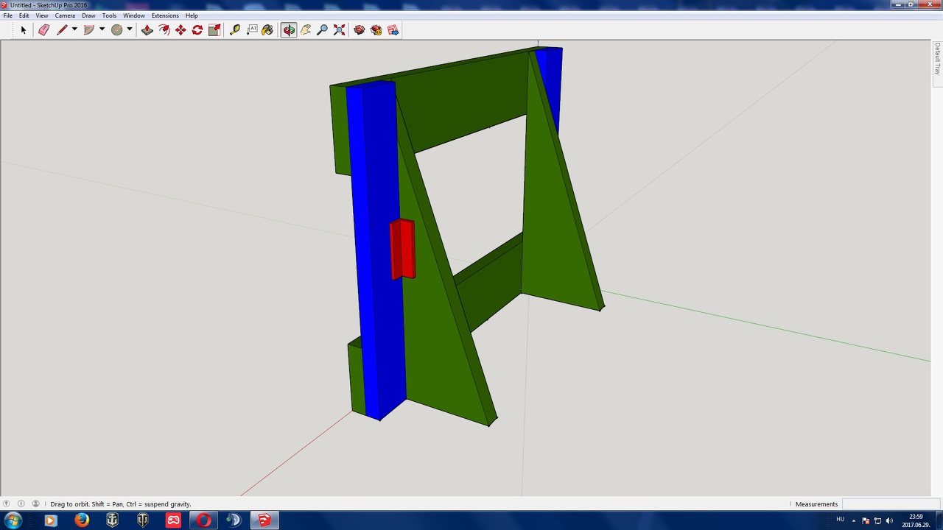Click the Zoom Extents tool
Image resolution: width=943 pixels, height=530 pixels.
(x=339, y=30)
